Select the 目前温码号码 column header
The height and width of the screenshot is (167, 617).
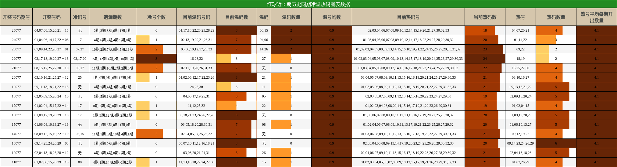click(x=196, y=17)
